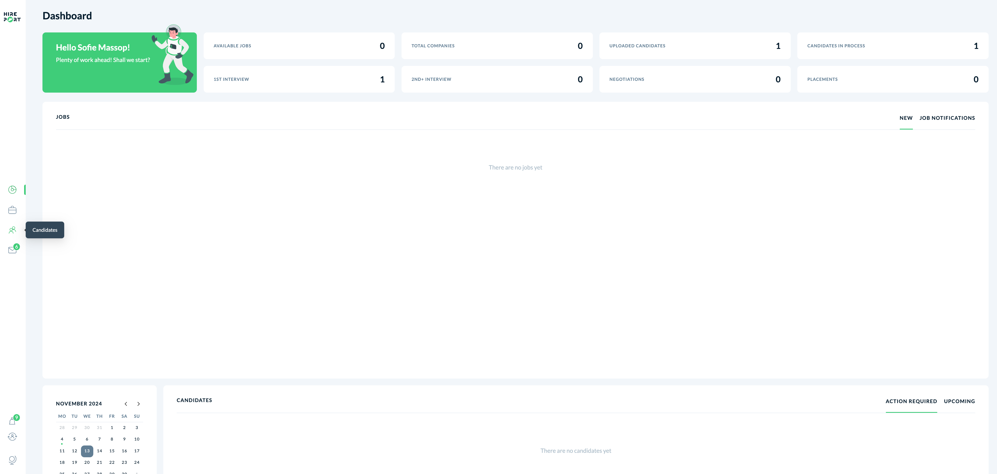Select the ACTION REQUIRED tab
The image size is (997, 474).
click(x=911, y=401)
